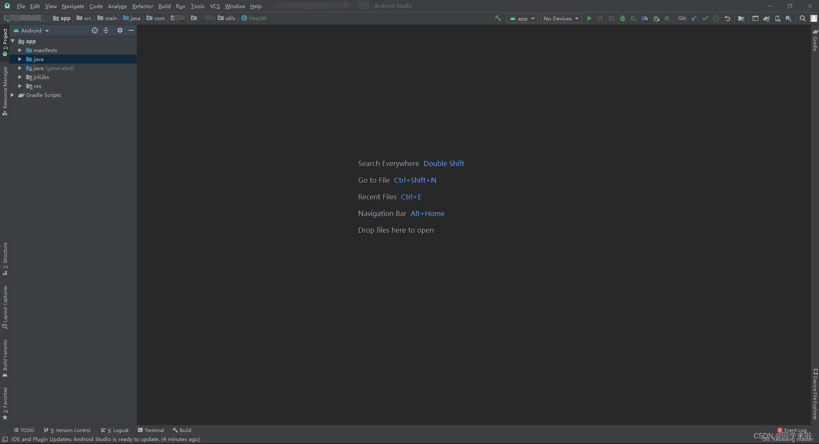819x444 pixels.
Task: Click Git Rollback undo arrow
Action: 727,18
